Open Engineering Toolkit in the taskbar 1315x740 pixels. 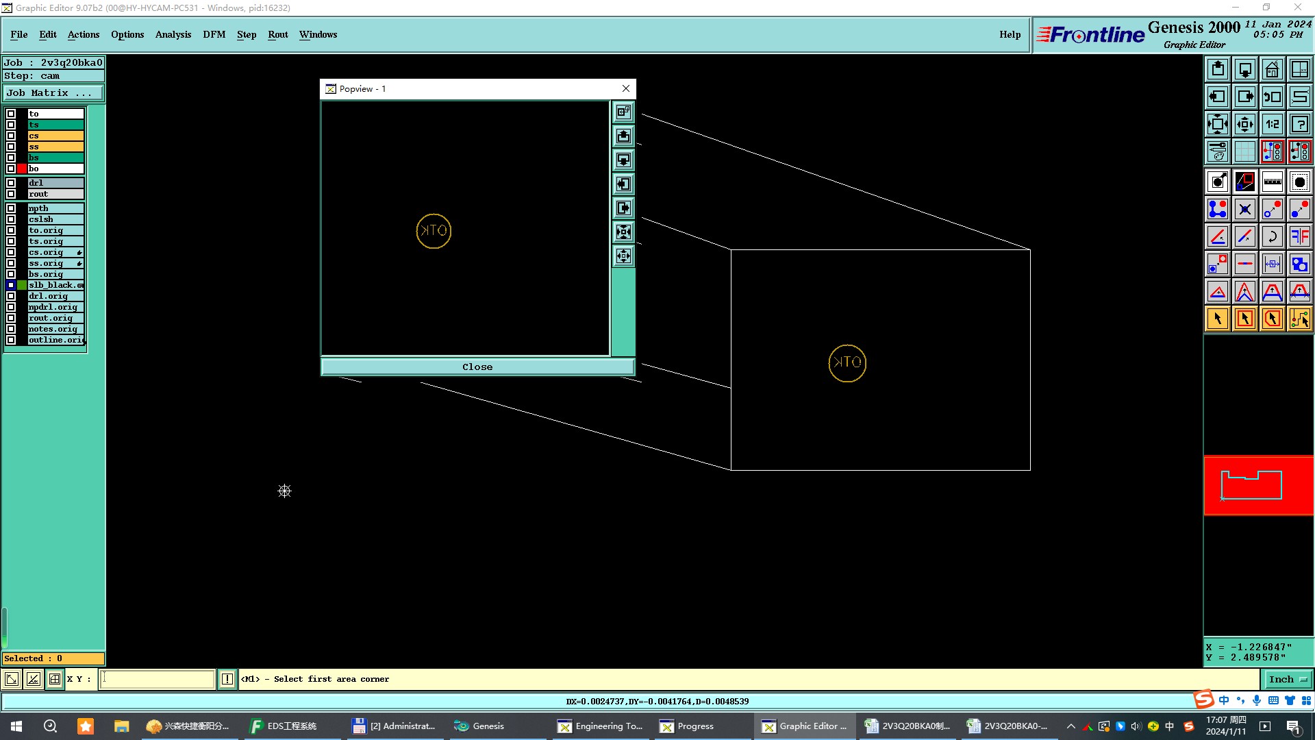tap(601, 726)
